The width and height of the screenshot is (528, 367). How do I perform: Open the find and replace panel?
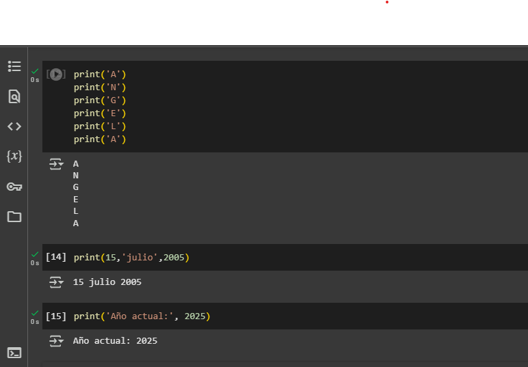(x=14, y=96)
